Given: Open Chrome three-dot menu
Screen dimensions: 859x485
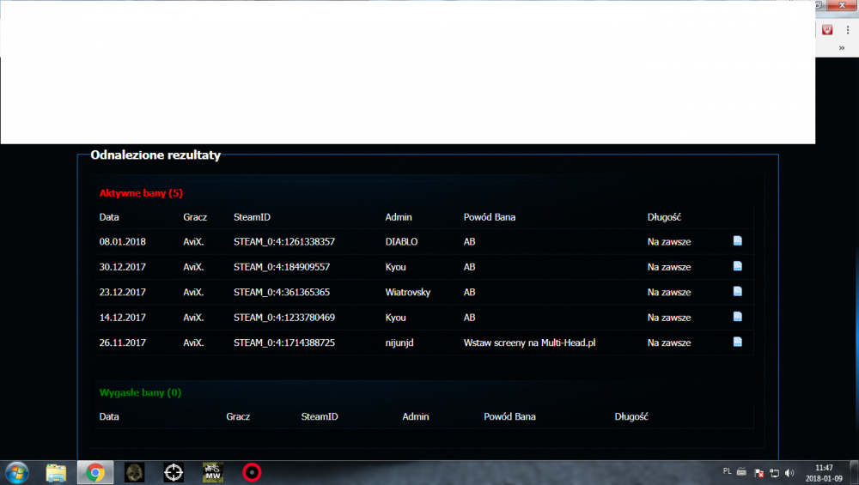Looking at the screenshot, I should point(848,29).
